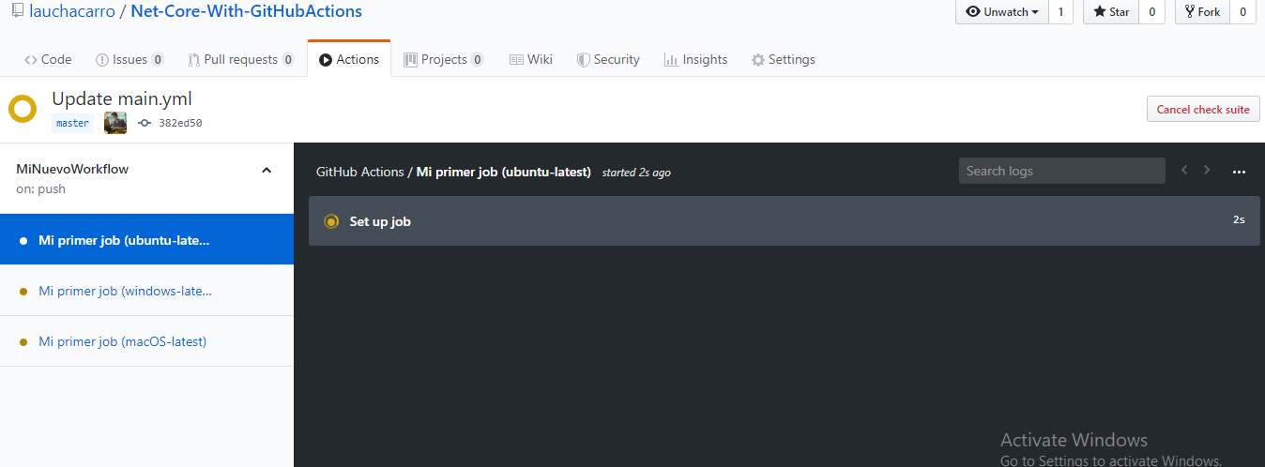Open the Unwatch notifications dropdown
The image size is (1265, 467).
(1002, 12)
